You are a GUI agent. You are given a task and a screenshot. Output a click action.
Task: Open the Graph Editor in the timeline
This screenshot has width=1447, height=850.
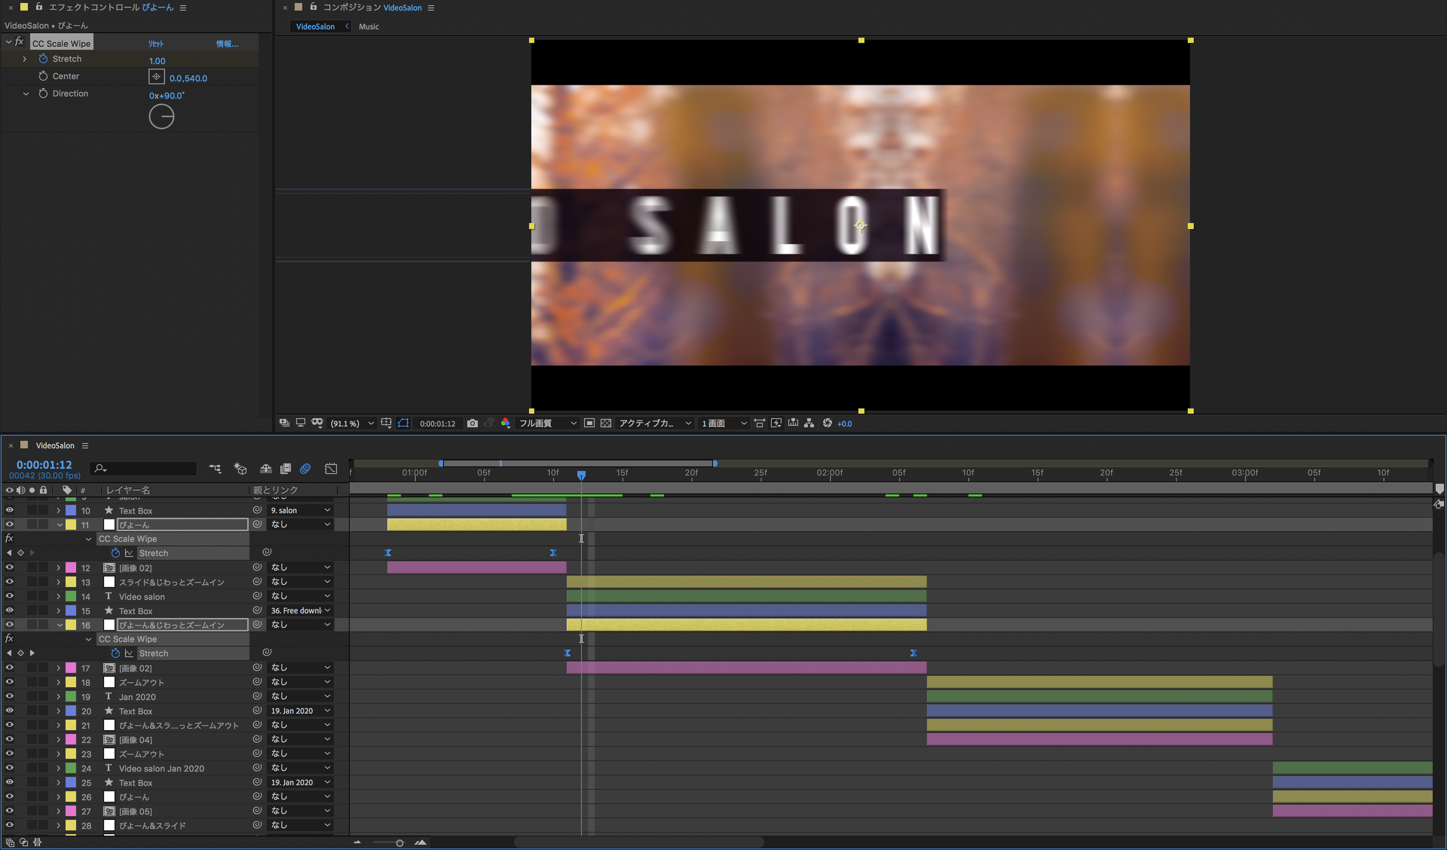point(330,469)
